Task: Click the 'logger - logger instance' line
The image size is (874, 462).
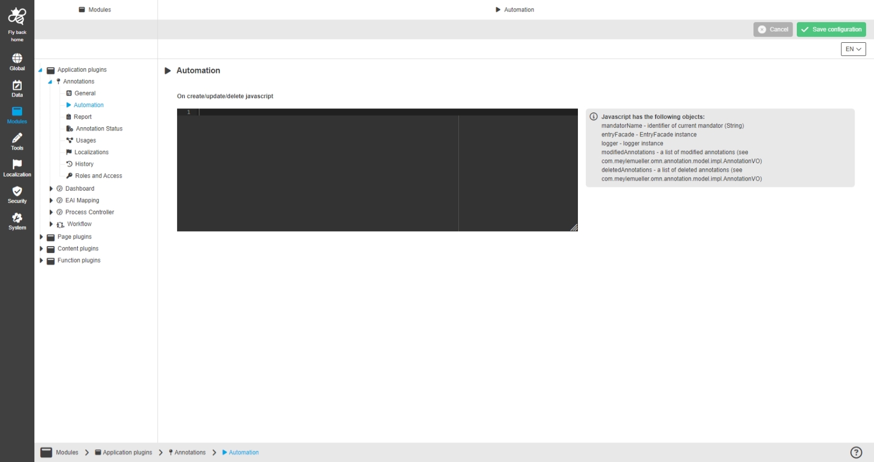Action: click(x=632, y=144)
